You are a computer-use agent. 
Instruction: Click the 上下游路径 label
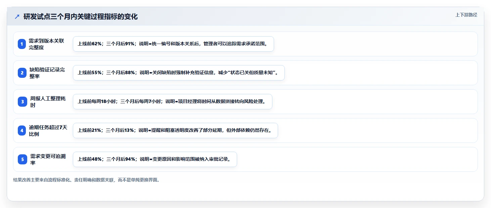tap(466, 15)
